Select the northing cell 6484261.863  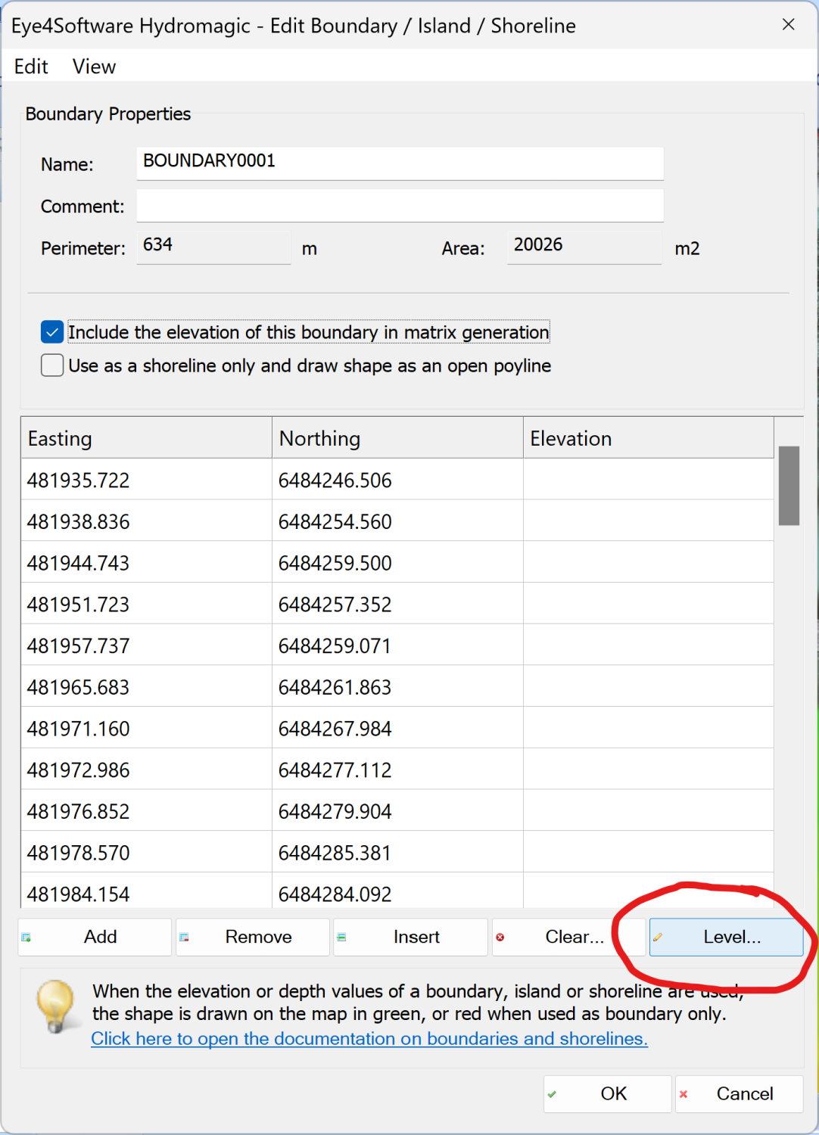(x=397, y=687)
